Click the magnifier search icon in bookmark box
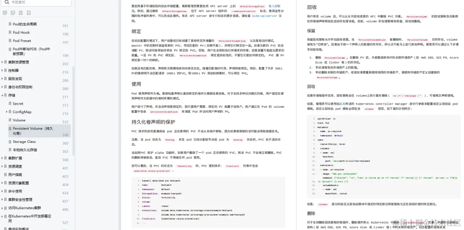 click(7, 2)
